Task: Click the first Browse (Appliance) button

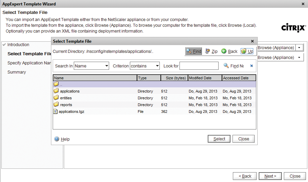Action: pos(276,47)
